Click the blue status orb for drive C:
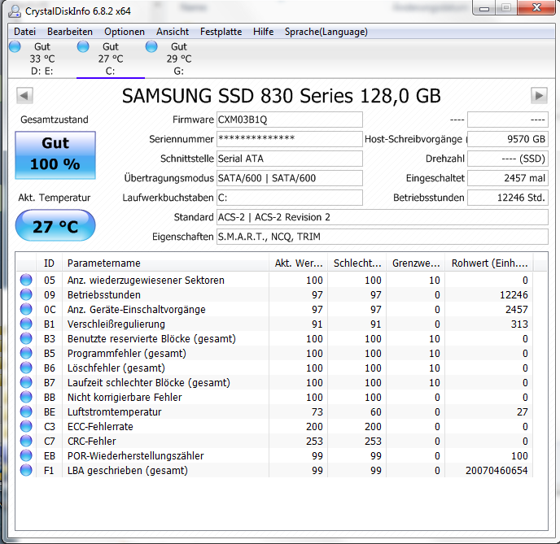 point(83,46)
